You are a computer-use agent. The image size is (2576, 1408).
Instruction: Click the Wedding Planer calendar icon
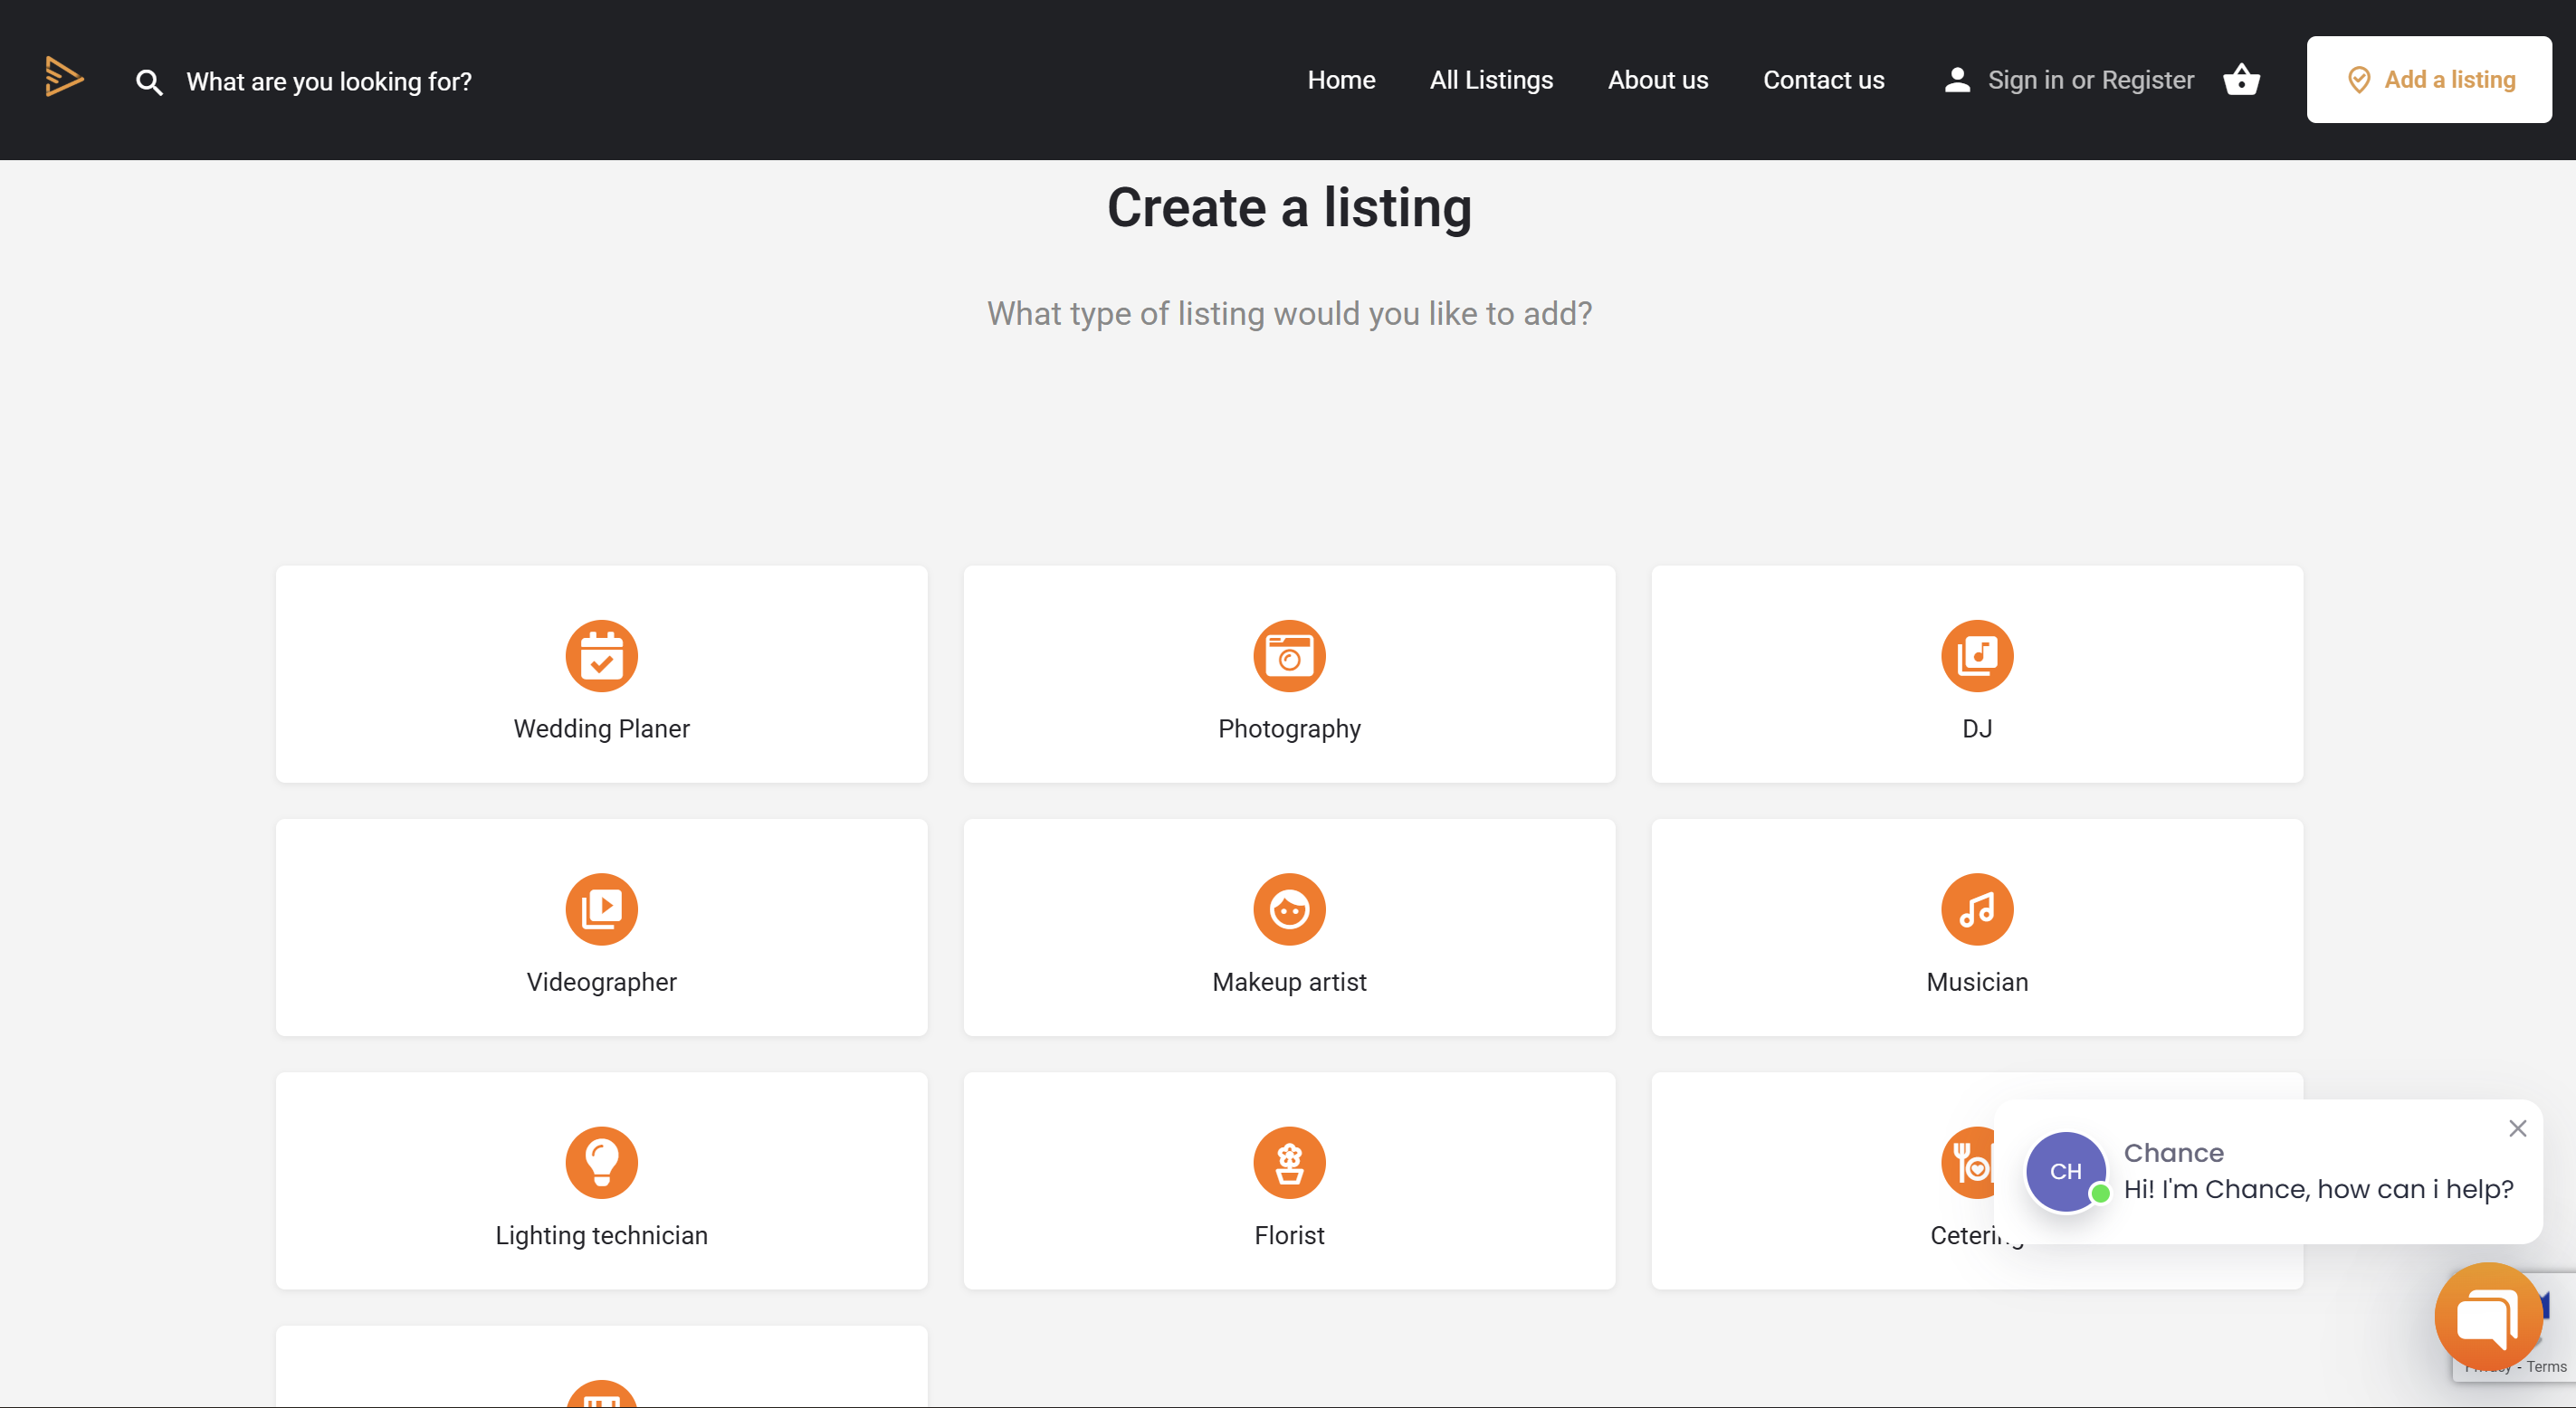(x=601, y=656)
